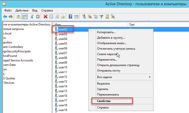The height and width of the screenshot is (113, 189).
Task: Open Properties via toolbar sheet icon
Action: click(51, 16)
